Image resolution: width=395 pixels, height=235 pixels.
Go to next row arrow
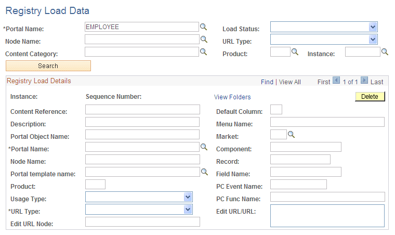coord(364,81)
